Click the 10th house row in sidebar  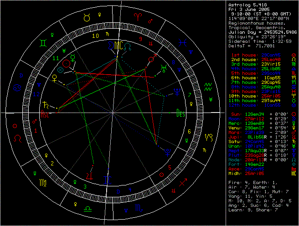point(255,95)
